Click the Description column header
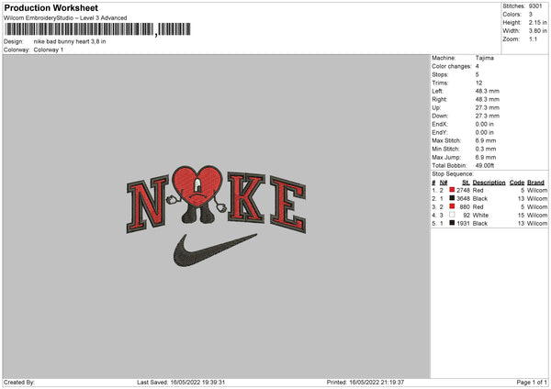 point(489,183)
